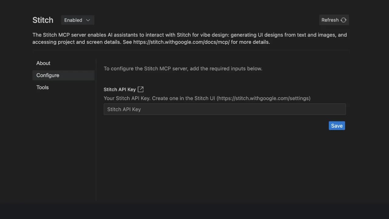Click the Stitch heading

tap(43, 20)
